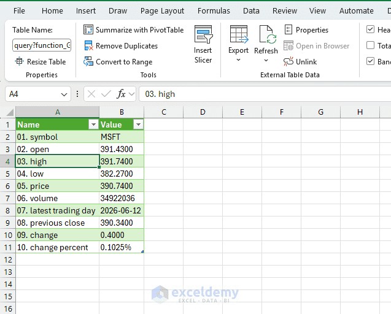Select column A header
The height and width of the screenshot is (314, 391).
tap(58, 112)
